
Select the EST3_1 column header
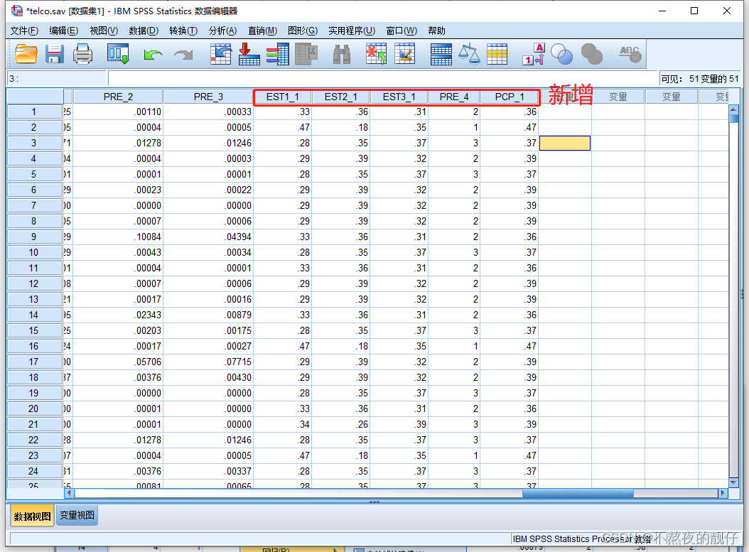click(x=399, y=97)
